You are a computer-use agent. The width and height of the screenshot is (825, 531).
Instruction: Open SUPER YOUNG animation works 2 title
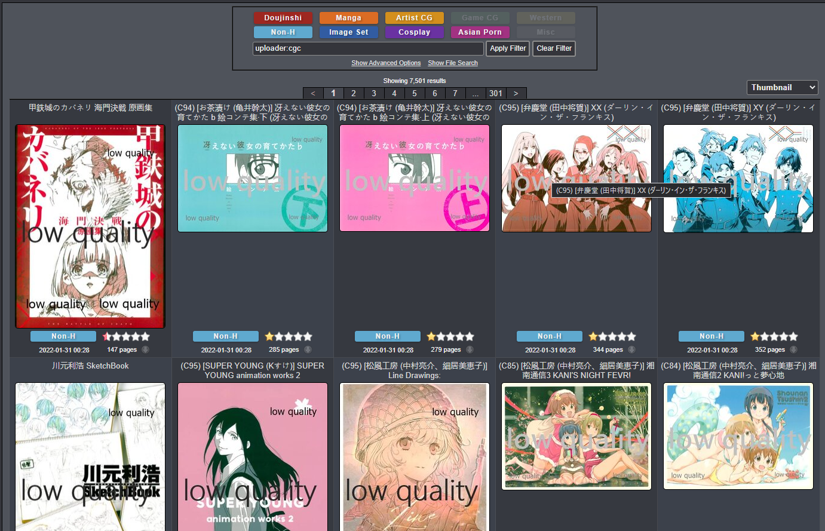coord(252,370)
